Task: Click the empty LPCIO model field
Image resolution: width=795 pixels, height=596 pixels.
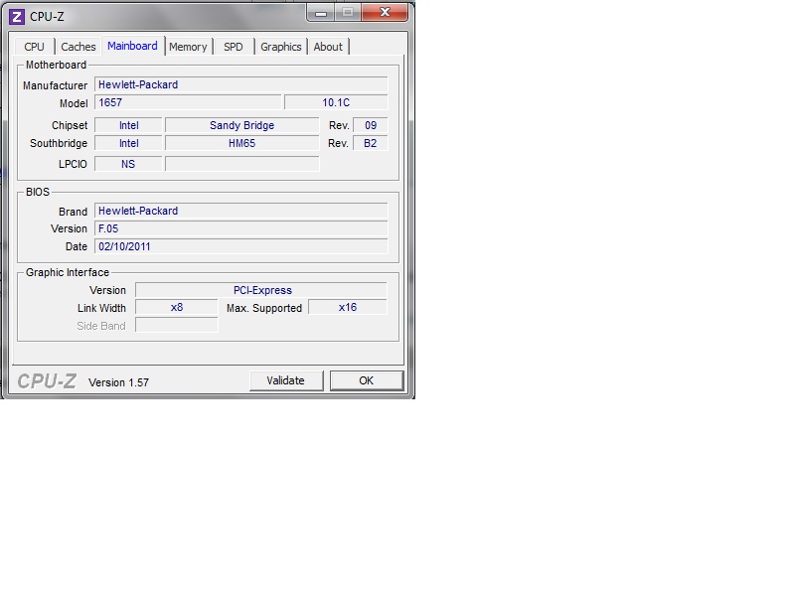Action: point(242,164)
